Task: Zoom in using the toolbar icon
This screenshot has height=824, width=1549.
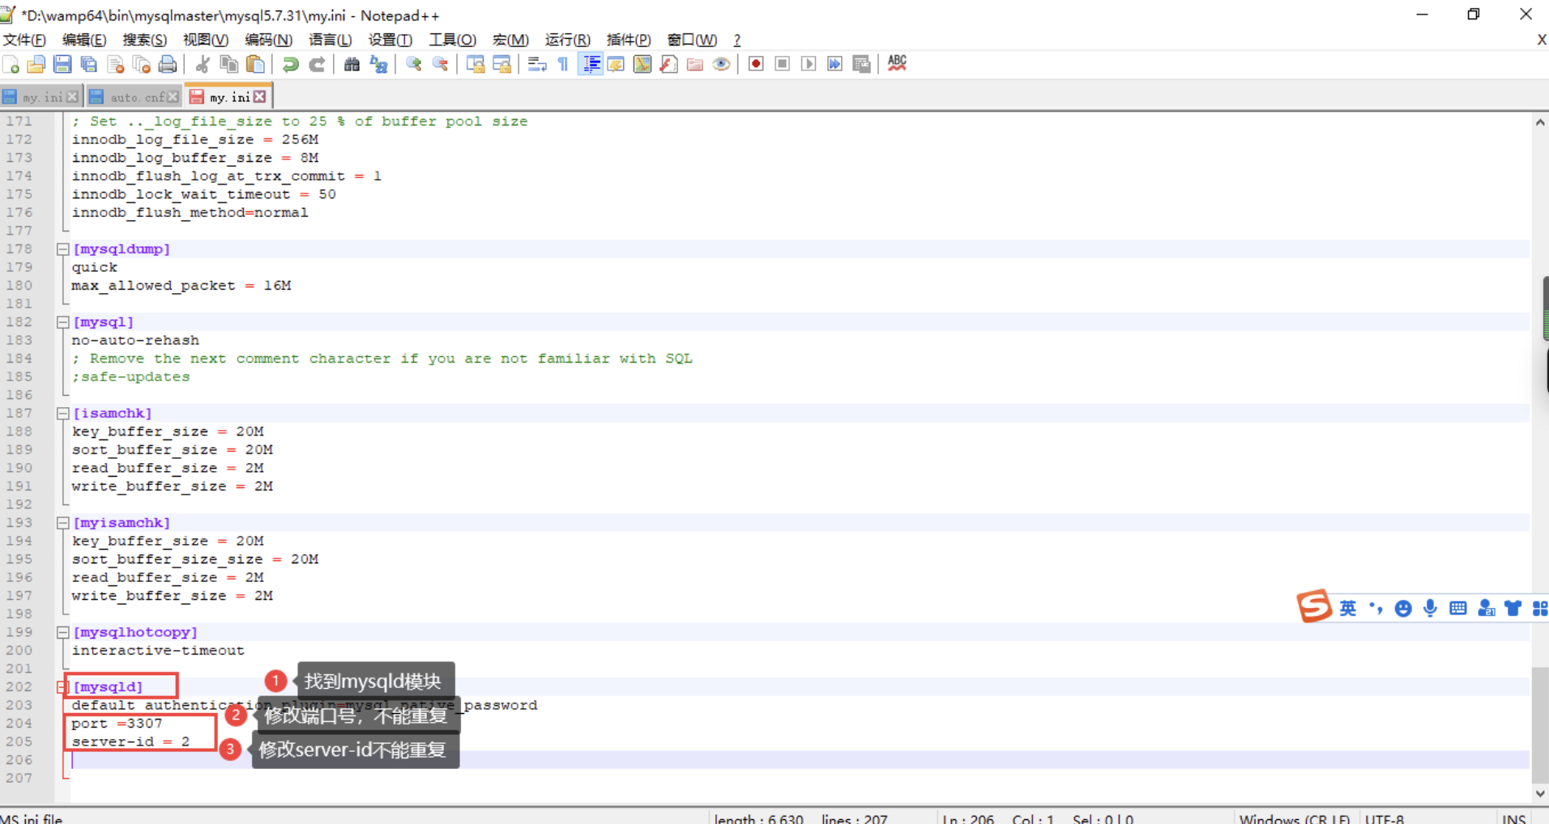Action: (x=414, y=64)
